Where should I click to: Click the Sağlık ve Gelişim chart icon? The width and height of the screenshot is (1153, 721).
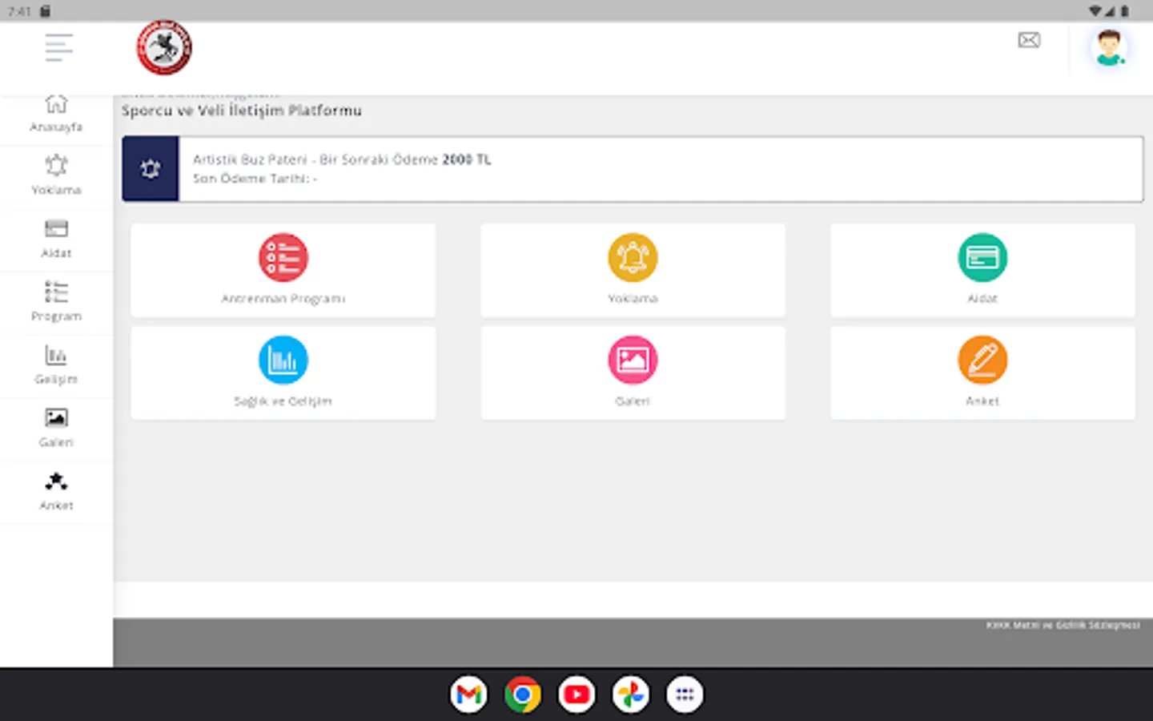pyautogui.click(x=283, y=359)
